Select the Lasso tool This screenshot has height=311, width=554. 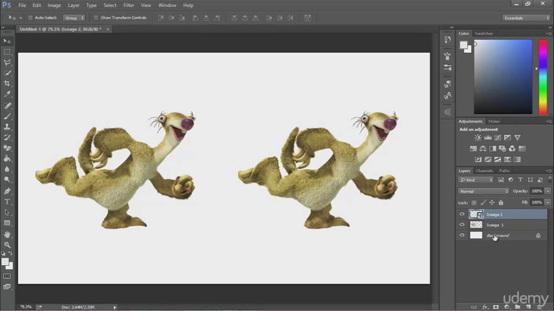[x=7, y=62]
